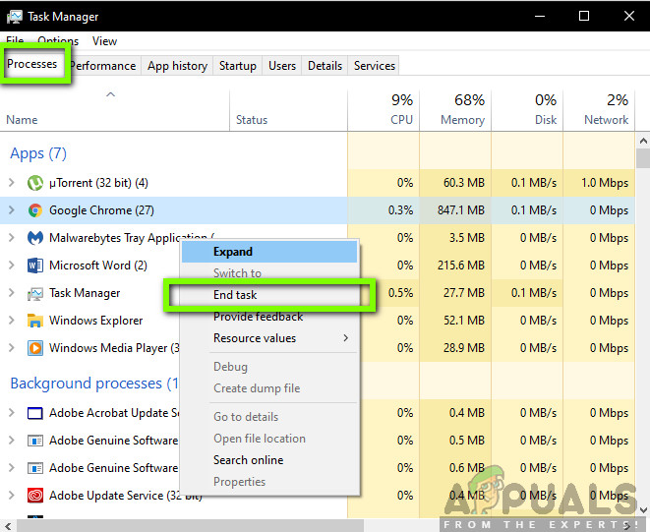The image size is (650, 532).
Task: Select the Microsoft Word (2) row
Action: 317,265
